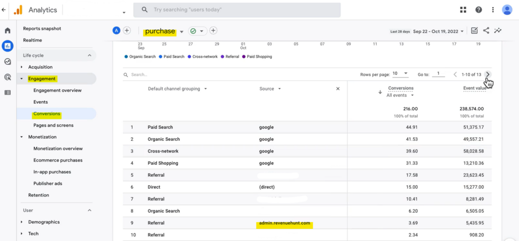This screenshot has height=241, width=519.
Task: Collapse the Life cycle section
Action: (x=89, y=56)
